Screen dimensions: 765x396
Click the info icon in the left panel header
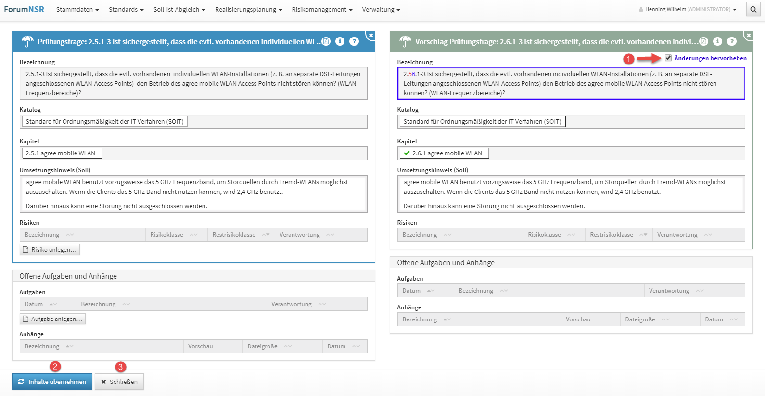340,41
